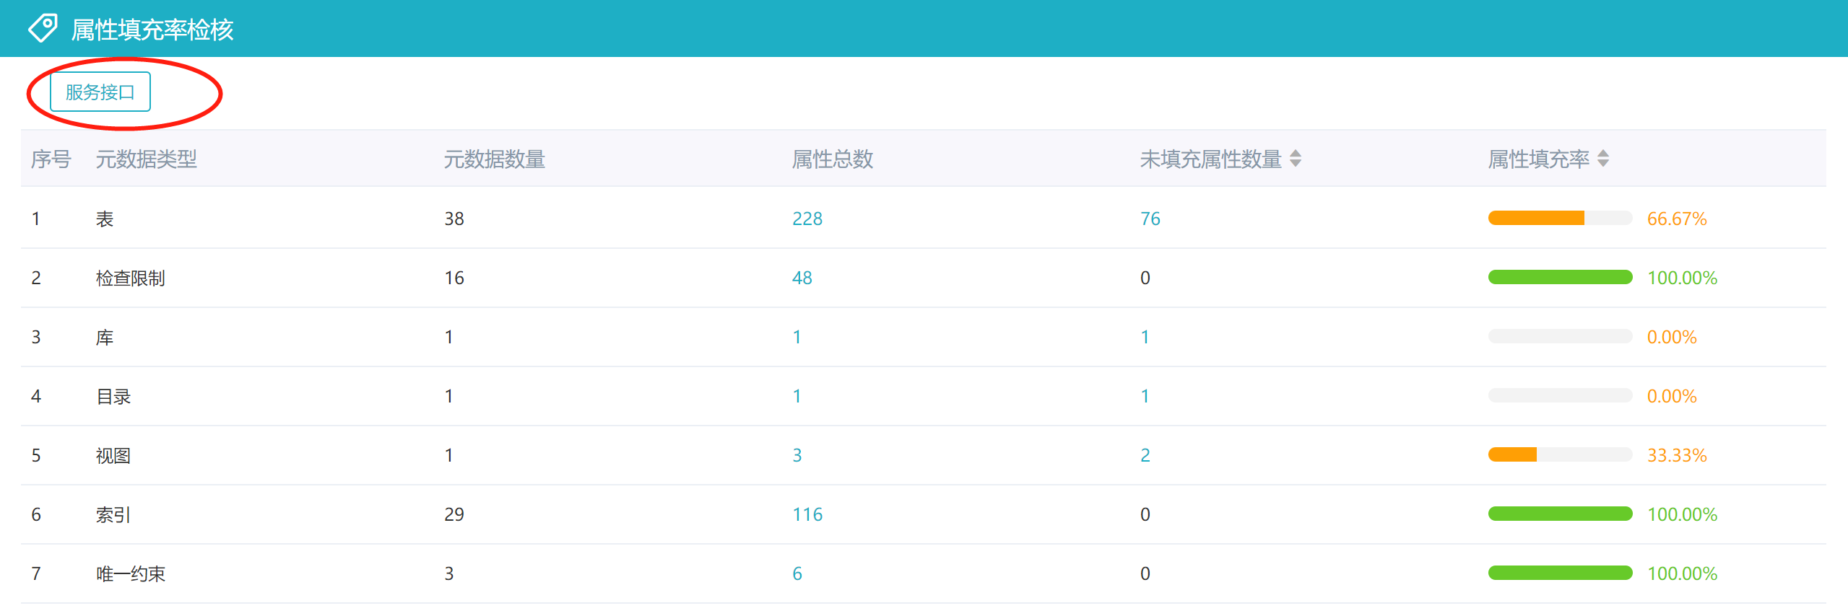Click the 0.00% value in 目录 row

tap(1672, 396)
